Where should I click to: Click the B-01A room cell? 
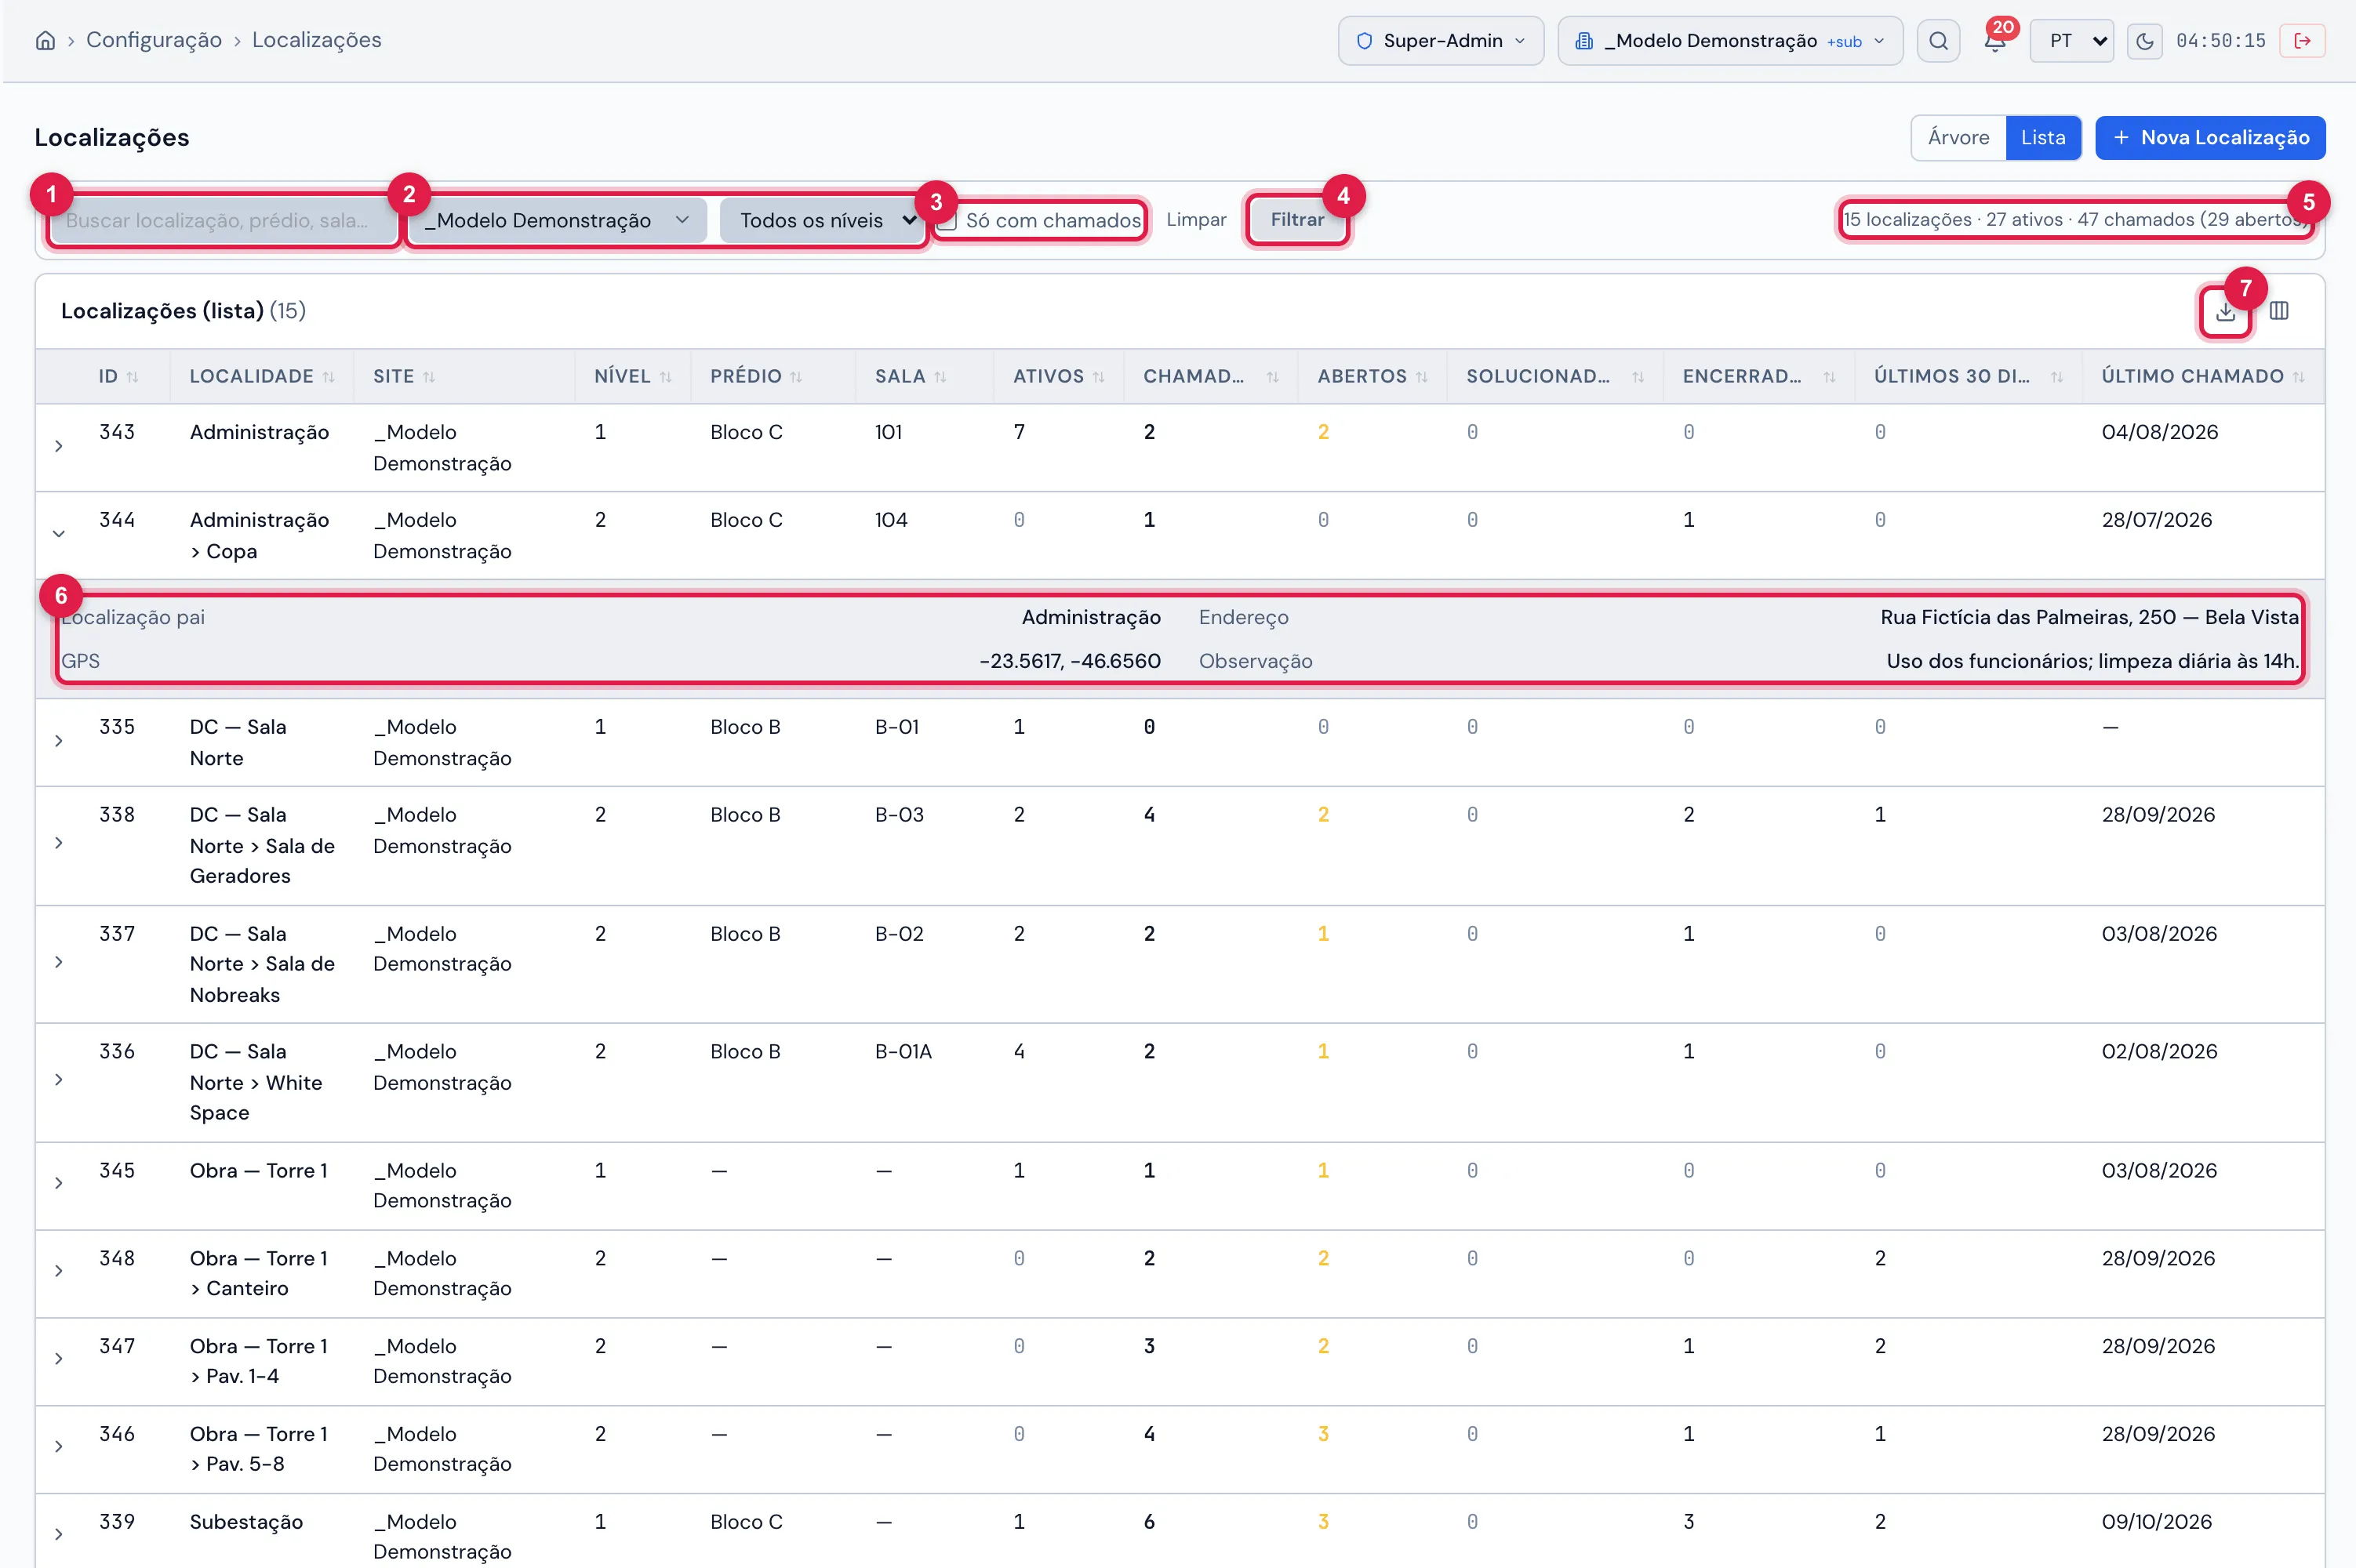point(903,1052)
